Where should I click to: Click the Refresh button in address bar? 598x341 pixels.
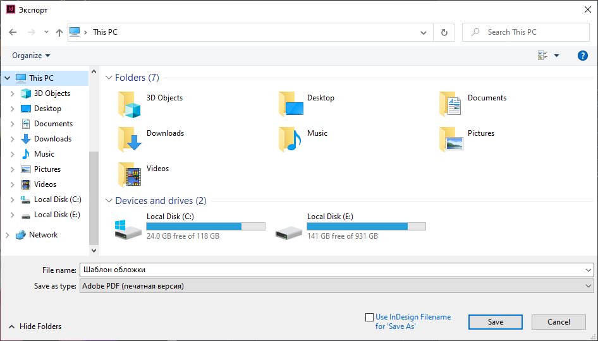pyautogui.click(x=444, y=32)
